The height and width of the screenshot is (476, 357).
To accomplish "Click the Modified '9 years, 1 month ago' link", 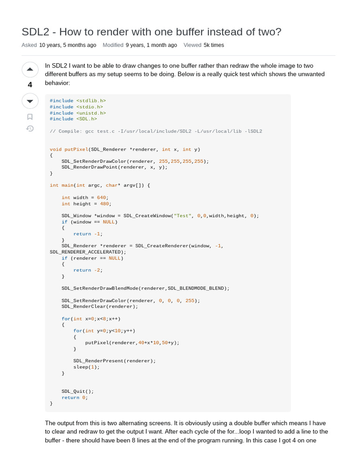I will pos(151,45).
